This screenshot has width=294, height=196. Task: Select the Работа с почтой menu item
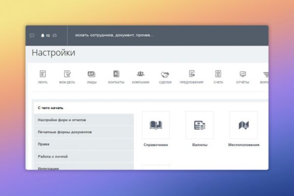pos(84,156)
